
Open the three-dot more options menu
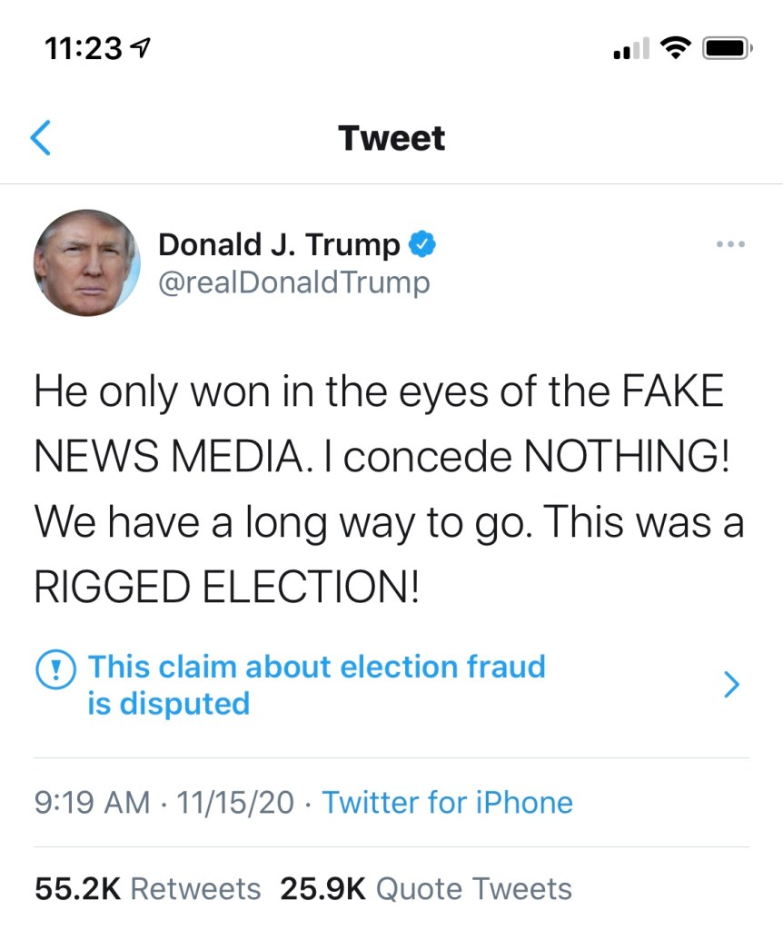[x=729, y=244]
